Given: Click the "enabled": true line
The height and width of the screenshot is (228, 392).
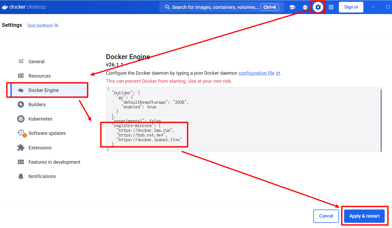Looking at the screenshot, I should pyautogui.click(x=139, y=107).
